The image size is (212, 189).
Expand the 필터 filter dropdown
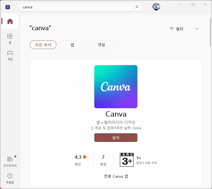pyautogui.click(x=184, y=29)
